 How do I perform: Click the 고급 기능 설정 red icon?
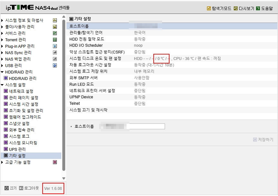click(55, 162)
